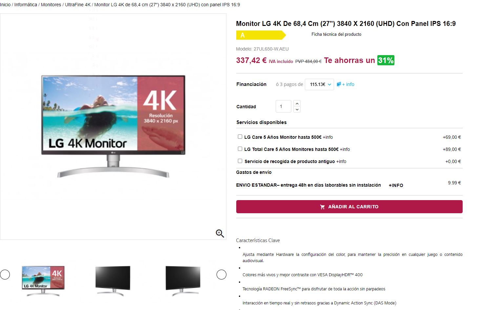
Task: Increase quantity with the up arrow
Action: [x=297, y=103]
